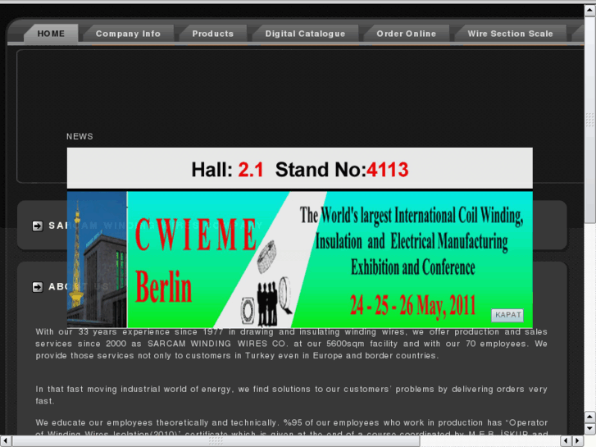
Task: Click paragraph starting 'With our 33 years'
Action: 291,344
